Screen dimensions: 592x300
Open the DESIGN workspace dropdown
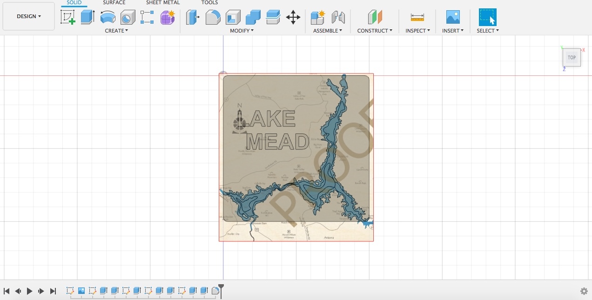(x=28, y=16)
